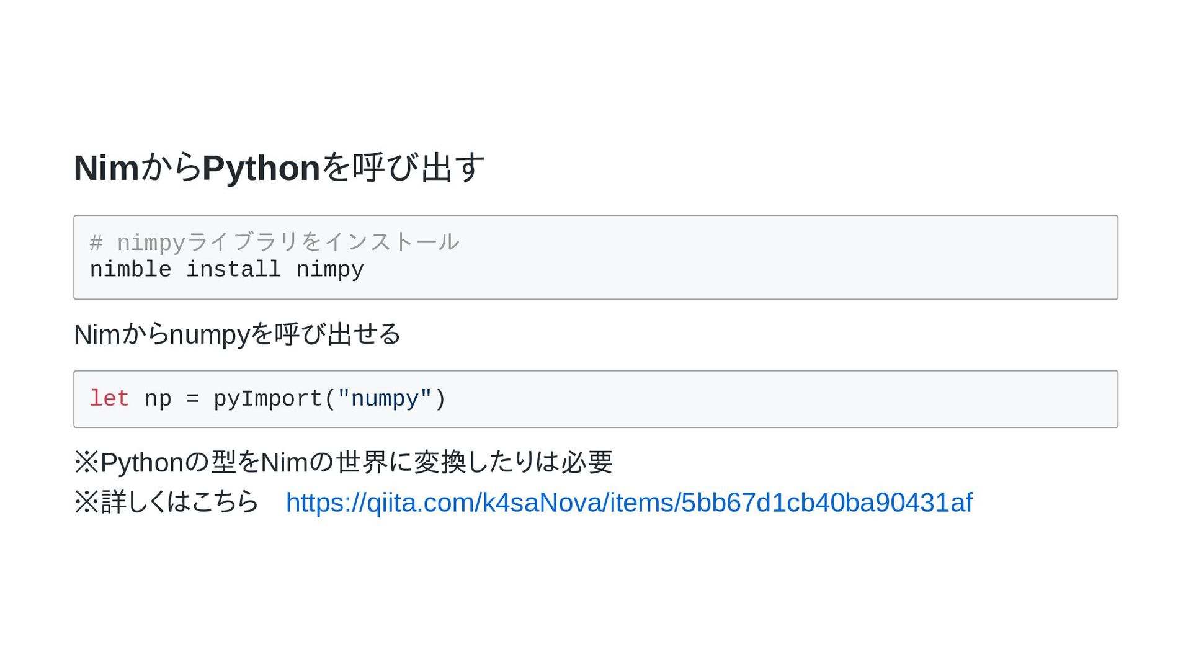Click the note '※Pythonの型をNimの世界に変換したりは必要'
Viewport: 1191px width, 670px height.
click(344, 462)
